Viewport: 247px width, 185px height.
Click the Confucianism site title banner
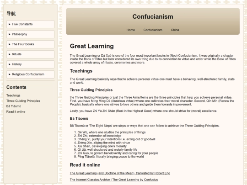pyautogui.click(x=153, y=17)
